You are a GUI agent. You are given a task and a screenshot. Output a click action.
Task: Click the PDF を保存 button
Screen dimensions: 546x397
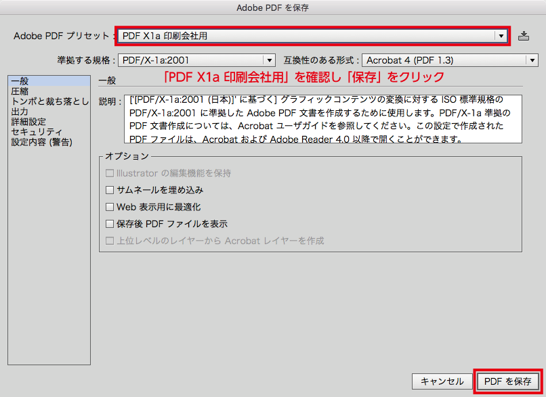[508, 381]
